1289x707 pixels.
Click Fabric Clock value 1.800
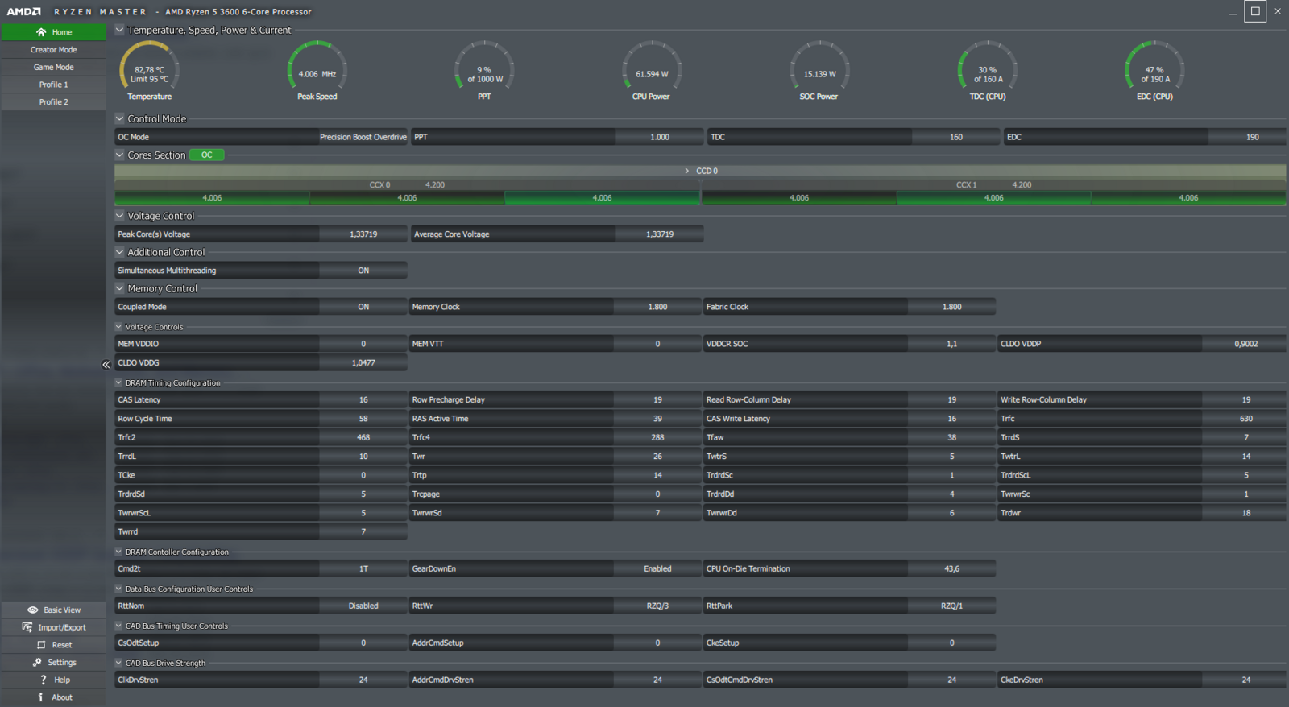[x=951, y=307]
